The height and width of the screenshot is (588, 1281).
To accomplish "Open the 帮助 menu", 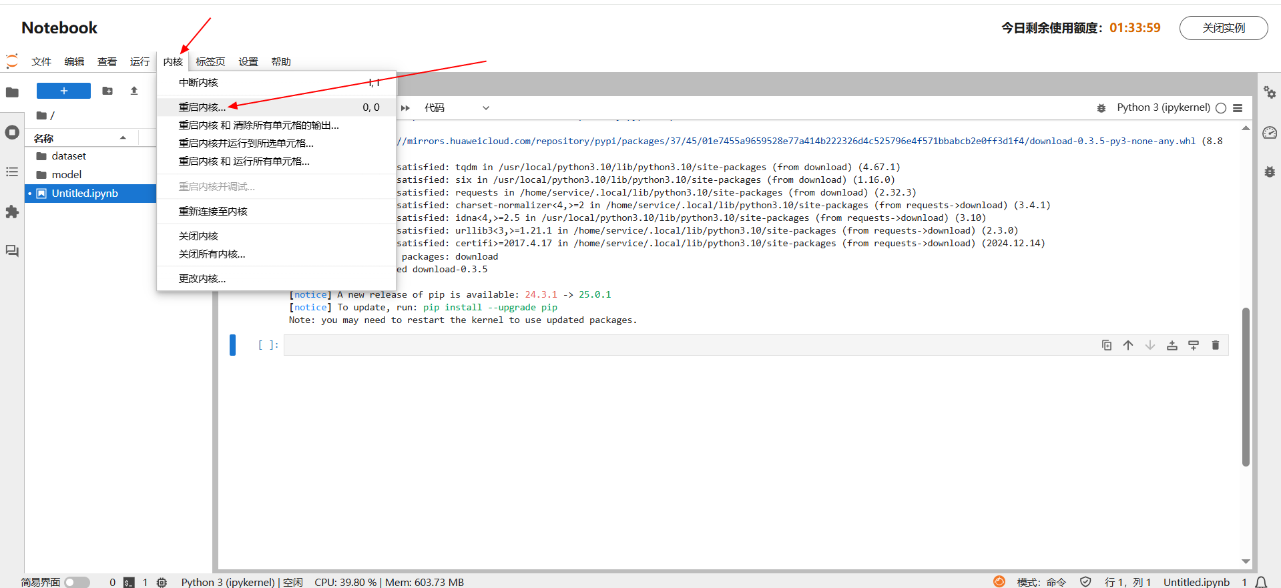I will [x=281, y=62].
